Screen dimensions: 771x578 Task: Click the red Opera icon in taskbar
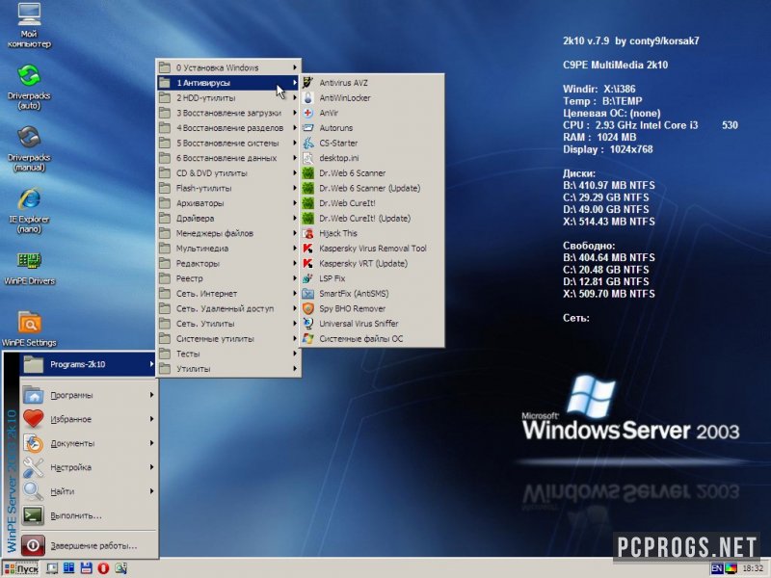tap(103, 568)
